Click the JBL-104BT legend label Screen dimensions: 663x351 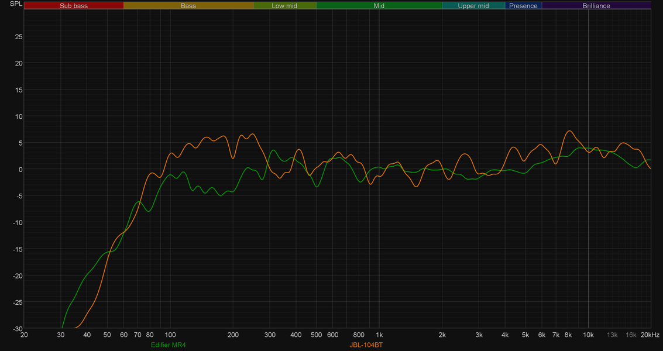(x=366, y=345)
